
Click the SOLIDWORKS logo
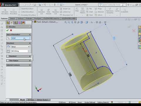click(x=9, y=5)
